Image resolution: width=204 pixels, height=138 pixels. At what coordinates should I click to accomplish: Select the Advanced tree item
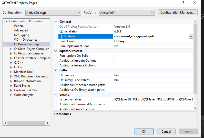tap(21, 30)
